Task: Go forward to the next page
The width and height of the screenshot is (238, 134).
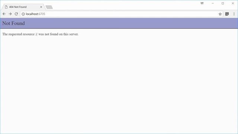Action: (x=10, y=14)
